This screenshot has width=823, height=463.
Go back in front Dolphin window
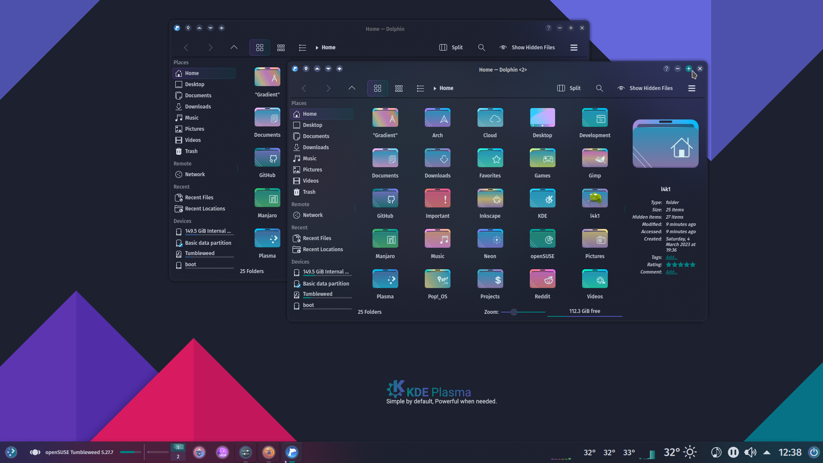point(304,88)
